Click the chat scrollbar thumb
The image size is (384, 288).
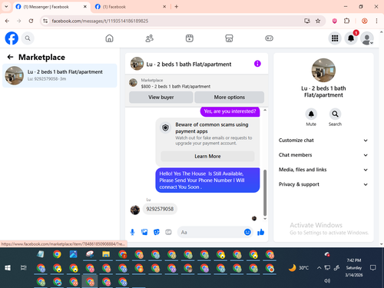click(265, 193)
